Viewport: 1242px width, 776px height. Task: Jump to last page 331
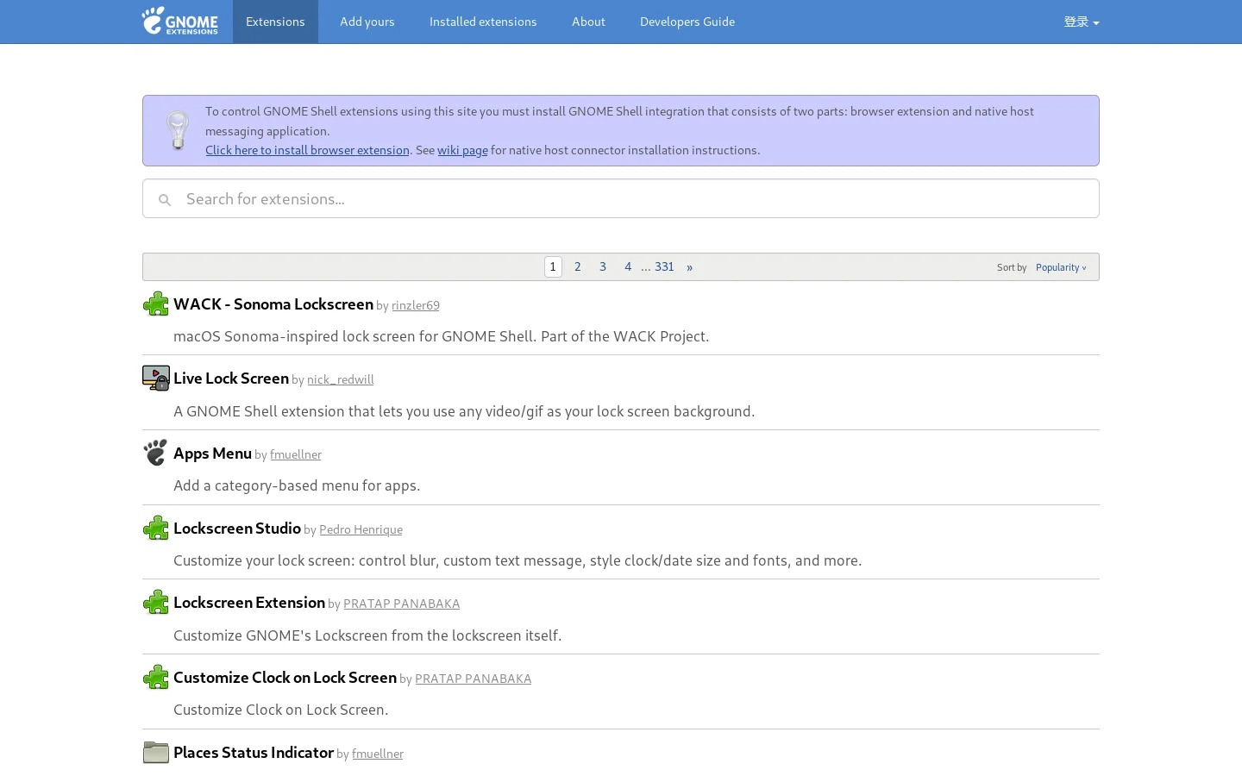pos(664,266)
